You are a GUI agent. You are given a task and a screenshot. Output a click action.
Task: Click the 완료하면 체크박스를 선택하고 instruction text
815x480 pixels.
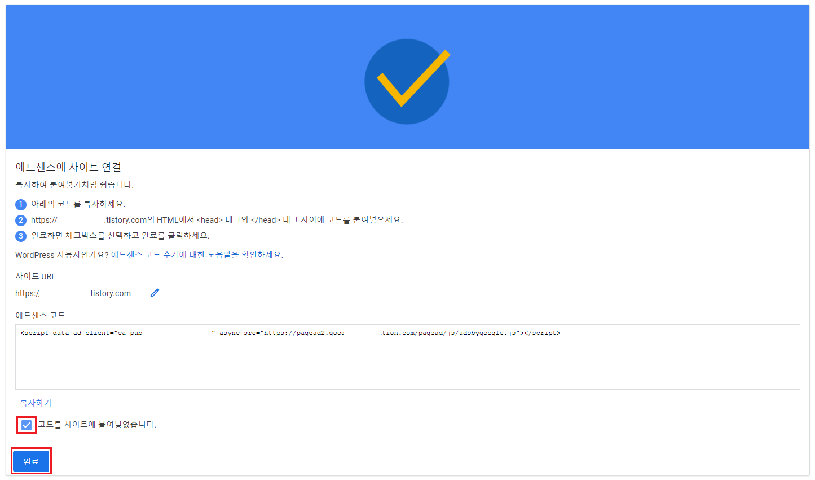[120, 236]
